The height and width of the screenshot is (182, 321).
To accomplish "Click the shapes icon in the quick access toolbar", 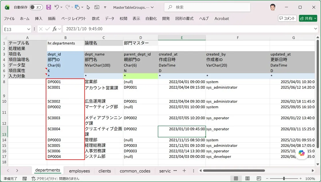I will tap(77, 7).
